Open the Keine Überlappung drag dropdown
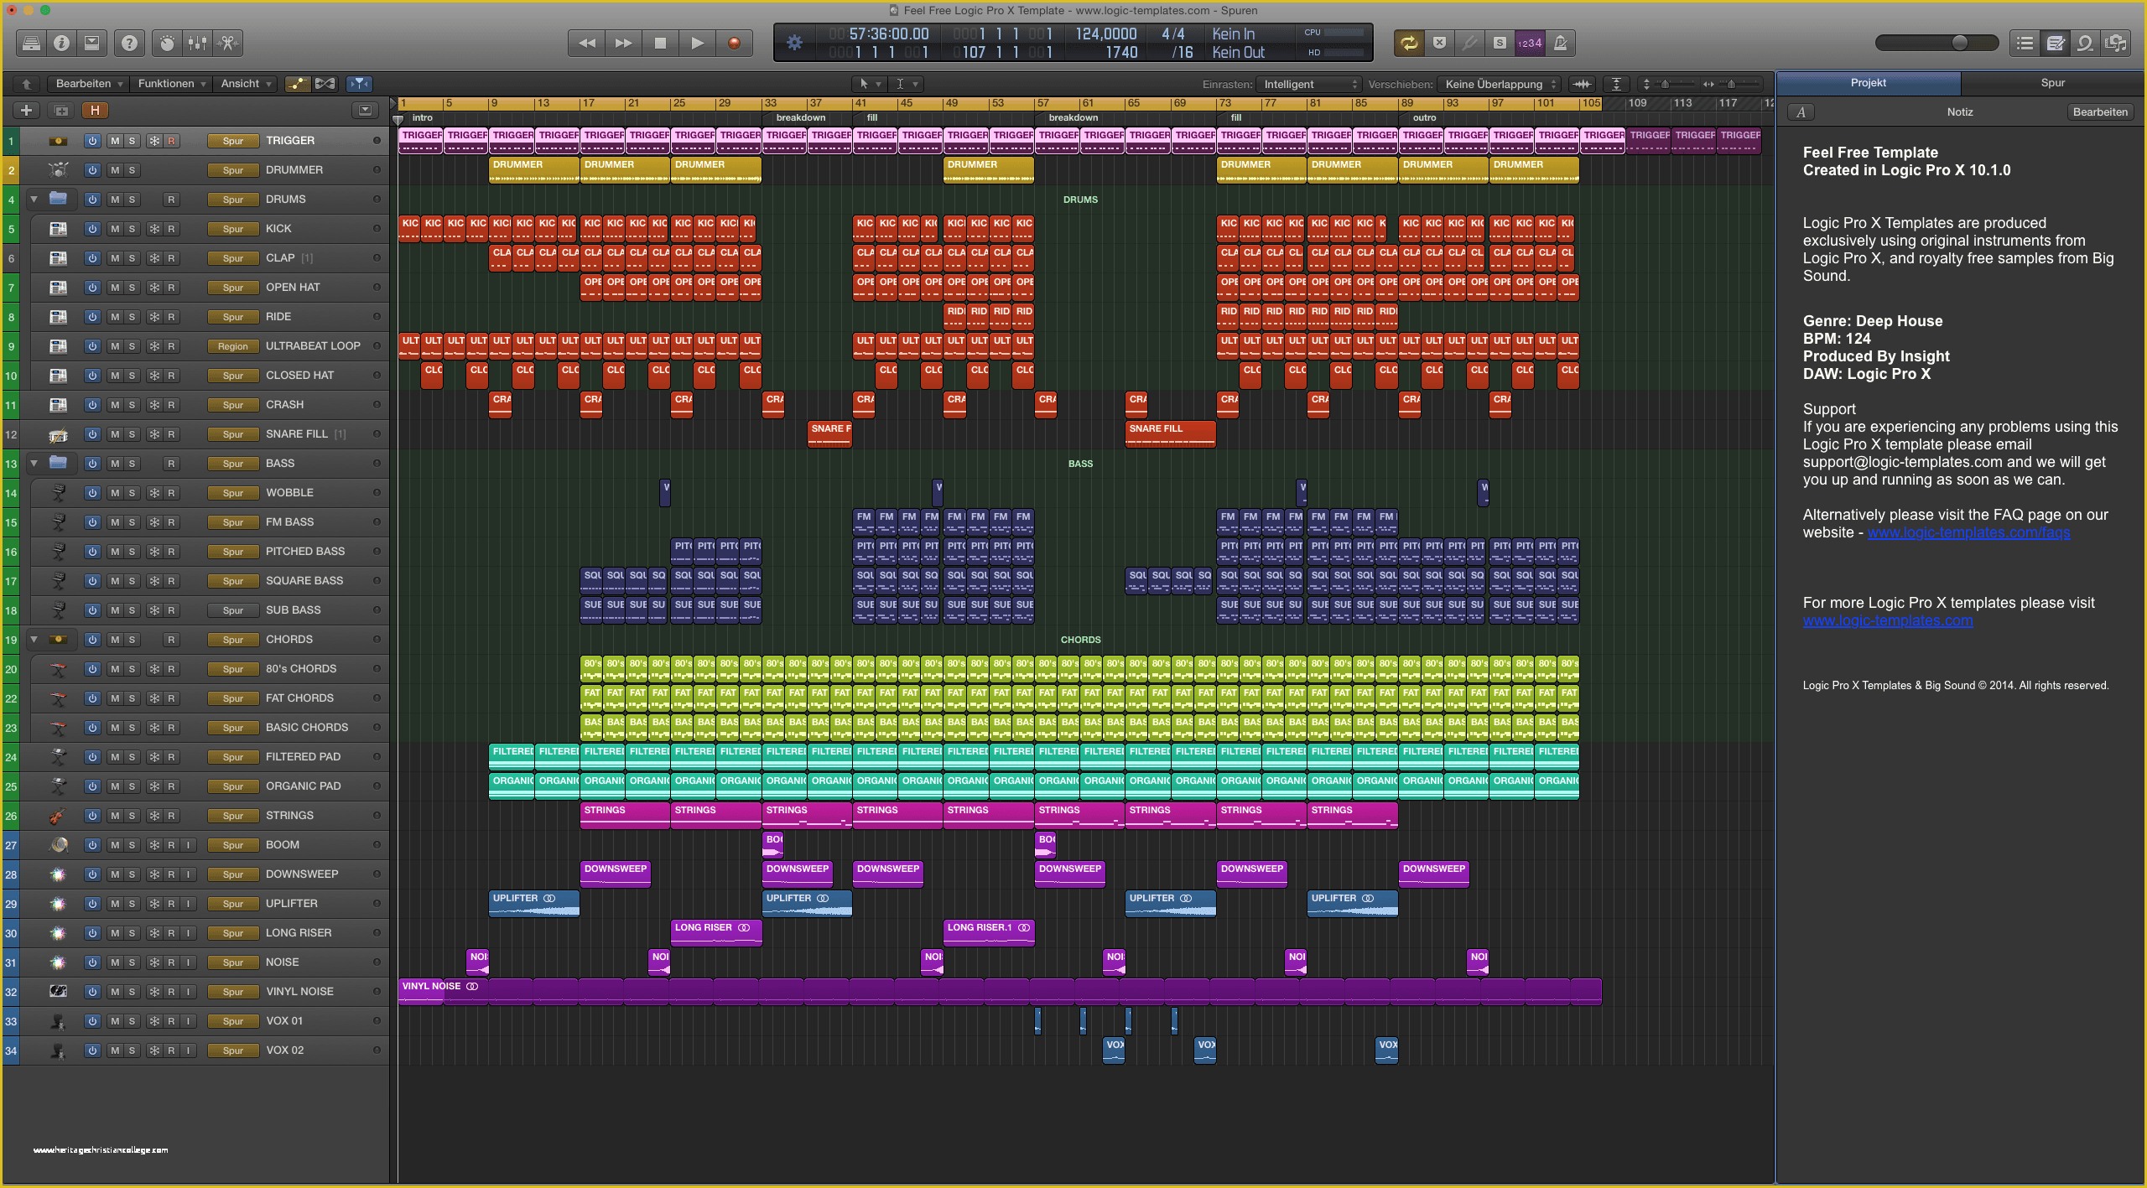The width and height of the screenshot is (2147, 1188). coord(1499,84)
